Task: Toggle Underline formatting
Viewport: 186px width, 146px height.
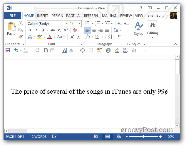Action: (43, 30)
